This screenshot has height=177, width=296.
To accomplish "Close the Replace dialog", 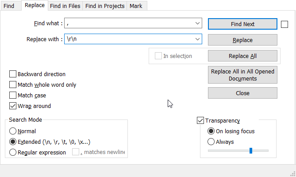I will tap(242, 93).
